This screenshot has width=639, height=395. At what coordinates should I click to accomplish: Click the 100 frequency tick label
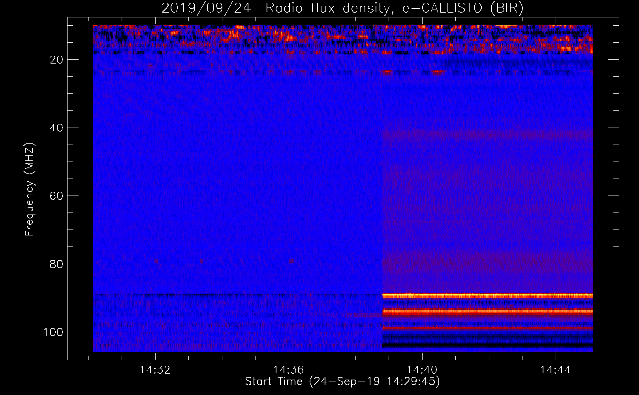tap(53, 332)
